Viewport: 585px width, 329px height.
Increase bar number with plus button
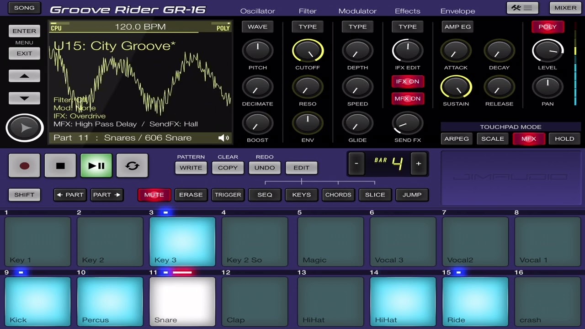(418, 164)
